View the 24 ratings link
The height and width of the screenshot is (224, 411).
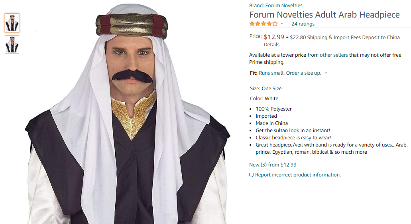pos(303,24)
